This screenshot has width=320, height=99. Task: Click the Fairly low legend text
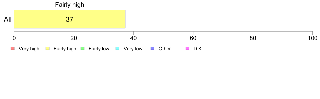pyautogui.click(x=99, y=49)
